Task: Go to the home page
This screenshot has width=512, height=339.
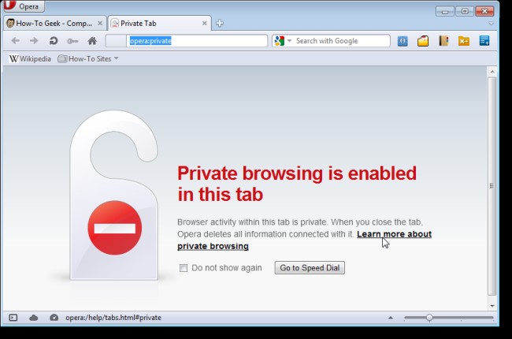Action: (92, 41)
